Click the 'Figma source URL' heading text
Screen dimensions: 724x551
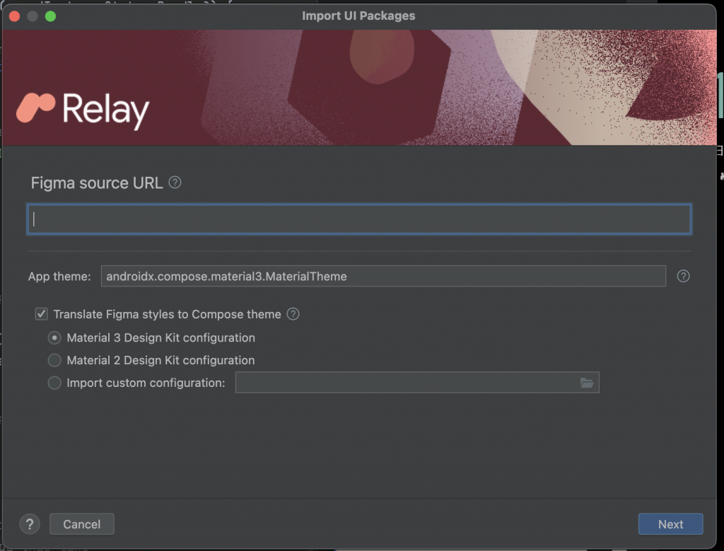pos(97,183)
